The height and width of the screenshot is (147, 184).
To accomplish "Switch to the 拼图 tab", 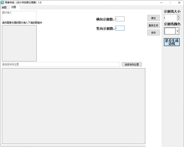I will tap(4, 7).
